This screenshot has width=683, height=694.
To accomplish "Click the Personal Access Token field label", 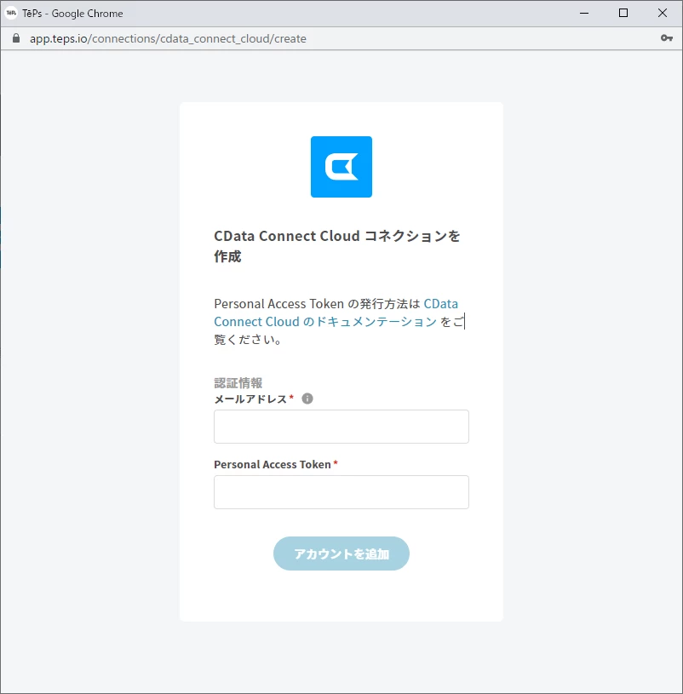I will coord(273,464).
